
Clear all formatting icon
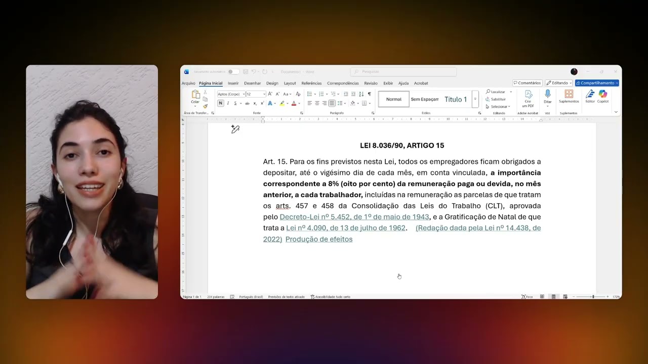(x=298, y=94)
